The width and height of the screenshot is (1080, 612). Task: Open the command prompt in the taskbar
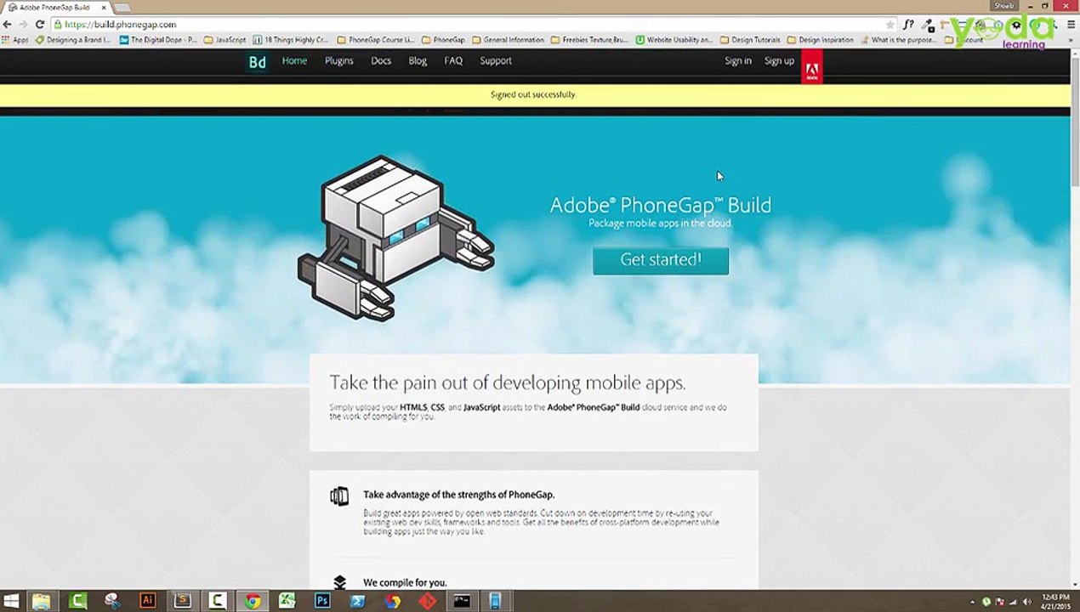pos(462,602)
